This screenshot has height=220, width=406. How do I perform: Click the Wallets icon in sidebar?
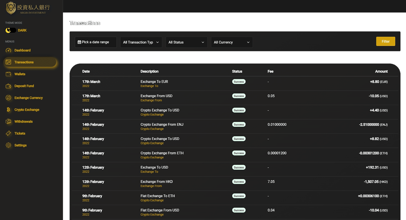click(8, 74)
